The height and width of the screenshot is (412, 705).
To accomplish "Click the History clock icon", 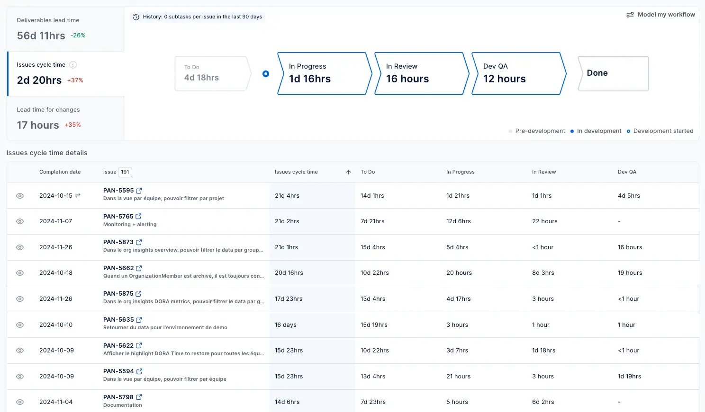I will [136, 17].
